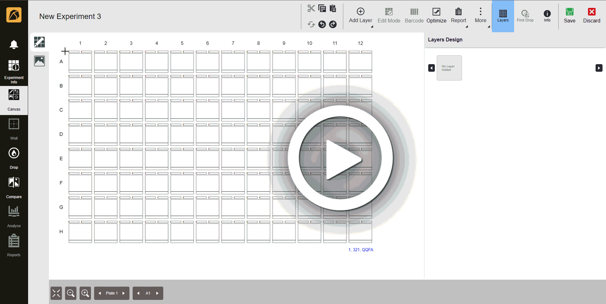Expand the Add Layer dropdown
Image resolution: width=606 pixels, height=304 pixels.
coord(372,27)
